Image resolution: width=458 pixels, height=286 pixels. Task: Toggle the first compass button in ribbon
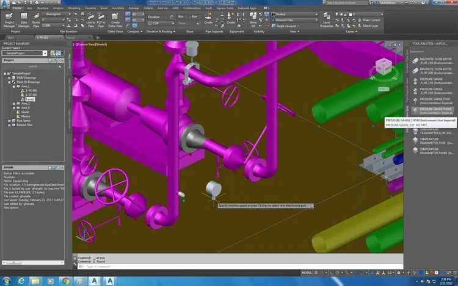[x=128, y=14]
